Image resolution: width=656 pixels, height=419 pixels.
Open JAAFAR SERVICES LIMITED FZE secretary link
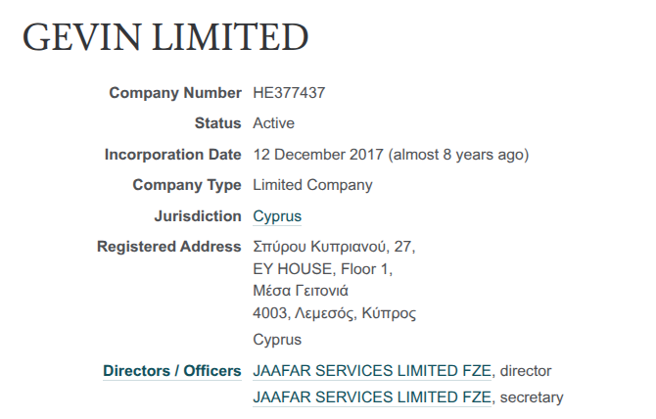tap(371, 397)
